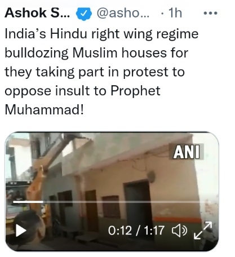This screenshot has height=257, width=235.
Task: Expand the video to fullscreen
Action: click(x=203, y=231)
